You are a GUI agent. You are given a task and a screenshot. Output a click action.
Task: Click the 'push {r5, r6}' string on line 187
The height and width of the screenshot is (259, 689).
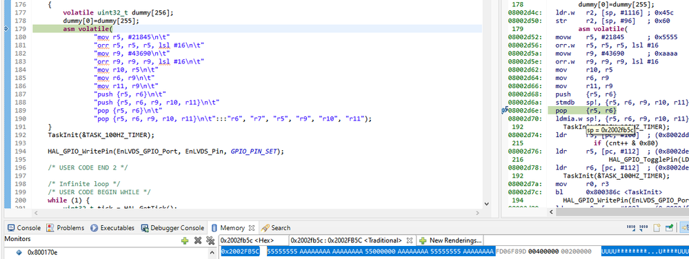[130, 94]
